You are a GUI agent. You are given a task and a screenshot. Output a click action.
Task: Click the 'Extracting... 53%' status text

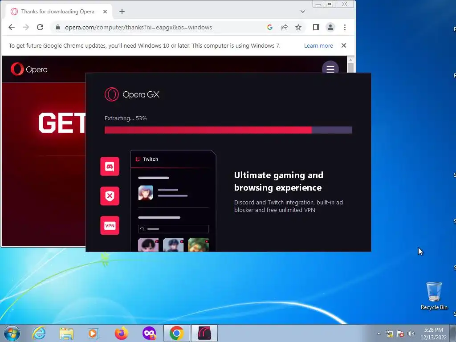click(x=126, y=118)
